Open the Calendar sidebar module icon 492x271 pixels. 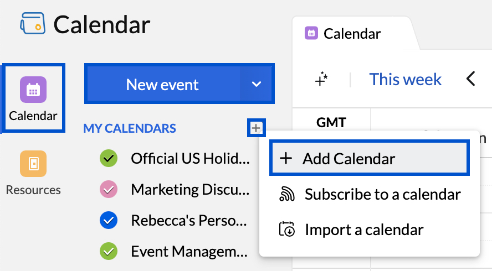click(x=33, y=90)
